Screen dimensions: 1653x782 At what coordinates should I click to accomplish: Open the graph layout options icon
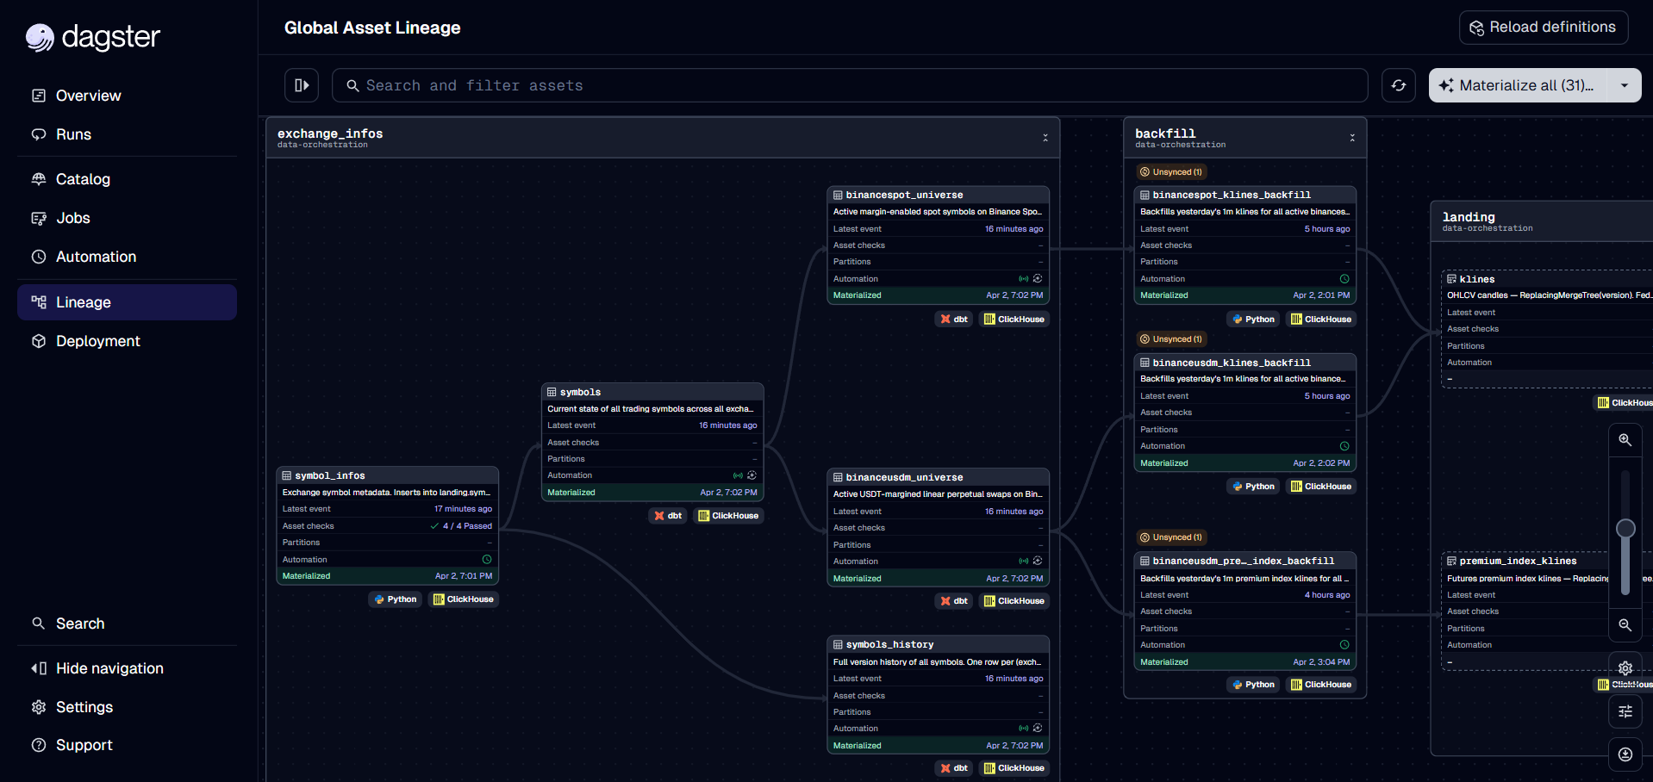point(1625,711)
